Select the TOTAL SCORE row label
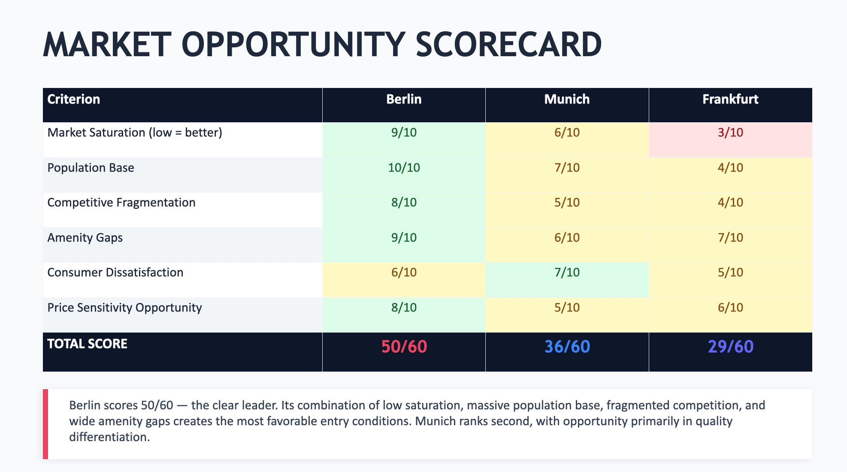This screenshot has width=847, height=472. [x=87, y=344]
